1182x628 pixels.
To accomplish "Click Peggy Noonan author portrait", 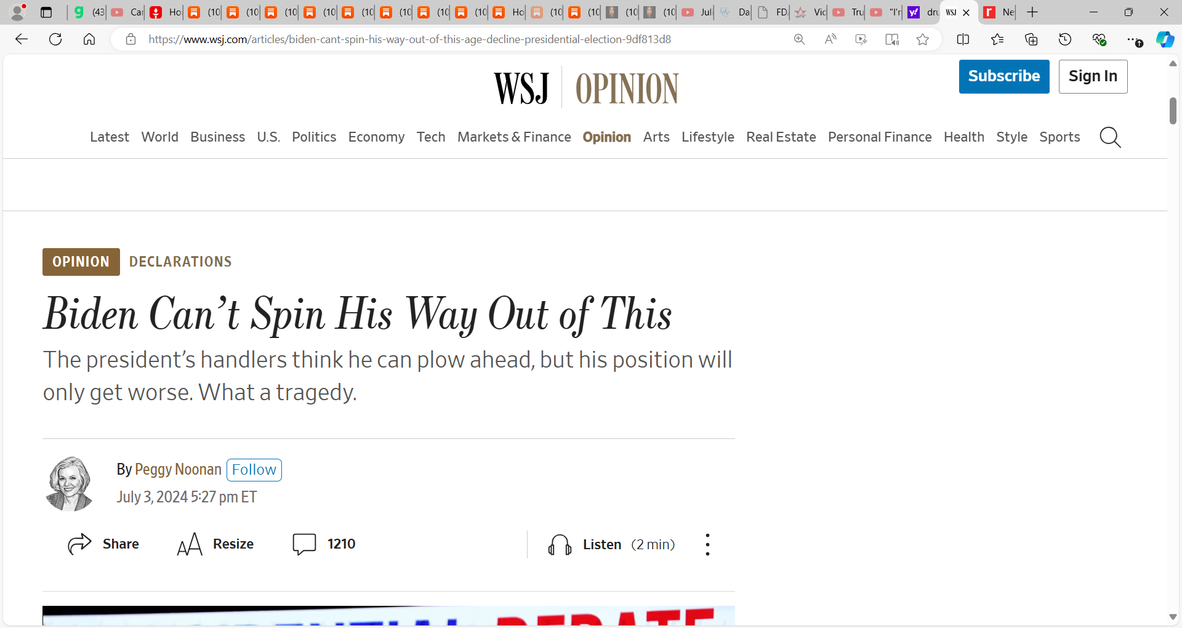I will [70, 484].
